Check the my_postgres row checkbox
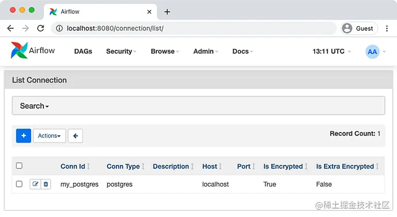The image size is (397, 217). (19, 184)
